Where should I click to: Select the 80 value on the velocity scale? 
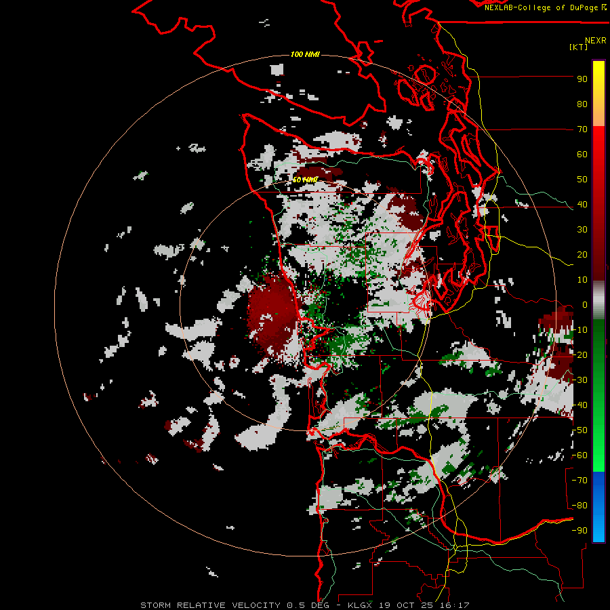pyautogui.click(x=582, y=104)
